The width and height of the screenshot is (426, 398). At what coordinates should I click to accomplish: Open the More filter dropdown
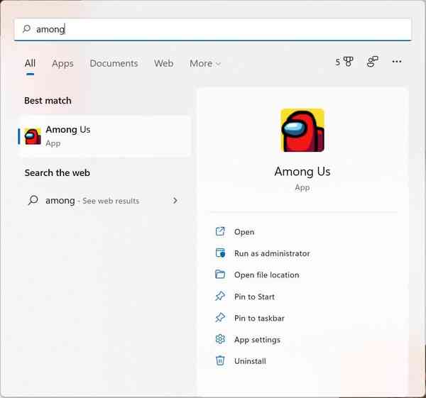pyautogui.click(x=205, y=63)
